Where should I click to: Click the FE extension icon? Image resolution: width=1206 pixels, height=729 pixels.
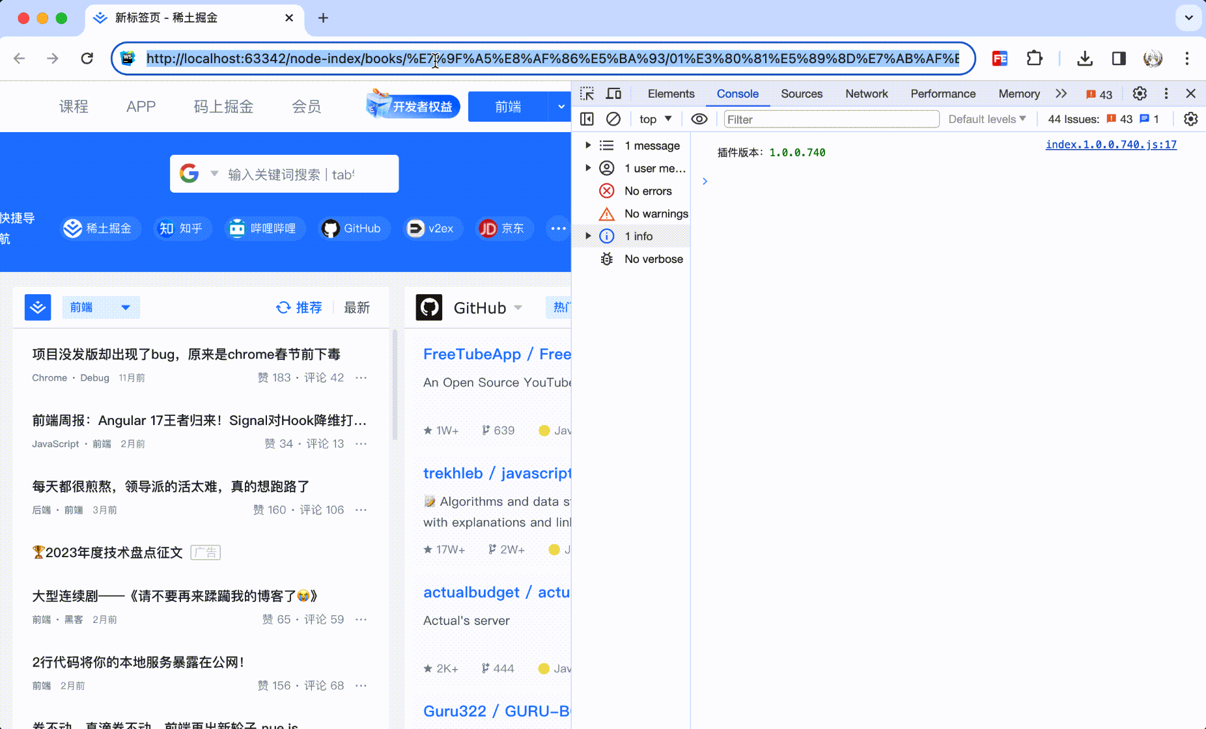(1000, 59)
